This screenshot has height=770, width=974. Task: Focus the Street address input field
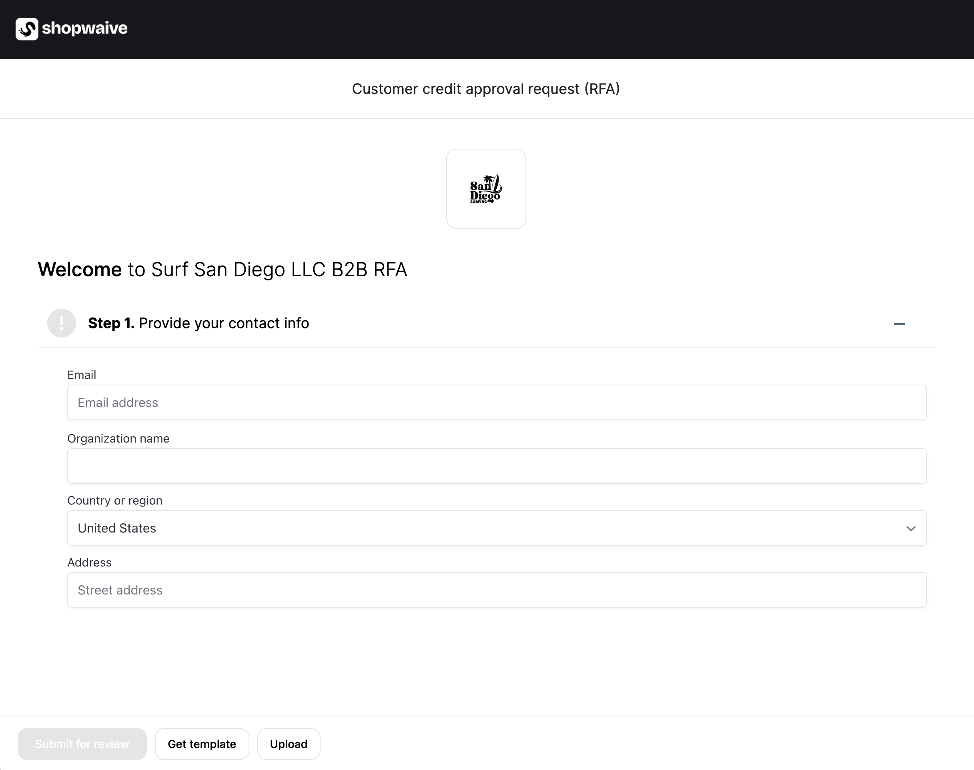point(496,590)
